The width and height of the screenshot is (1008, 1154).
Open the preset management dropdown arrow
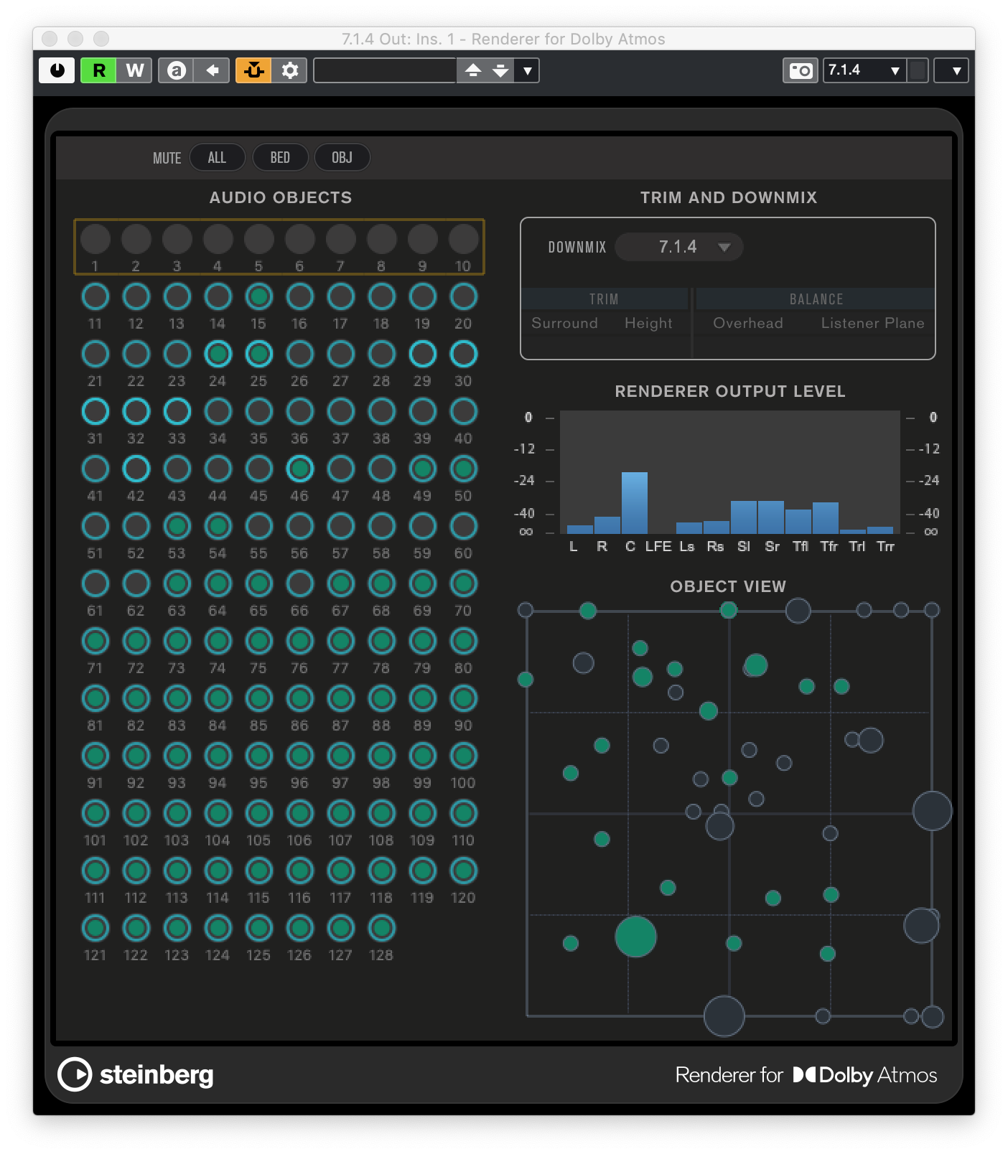point(528,70)
